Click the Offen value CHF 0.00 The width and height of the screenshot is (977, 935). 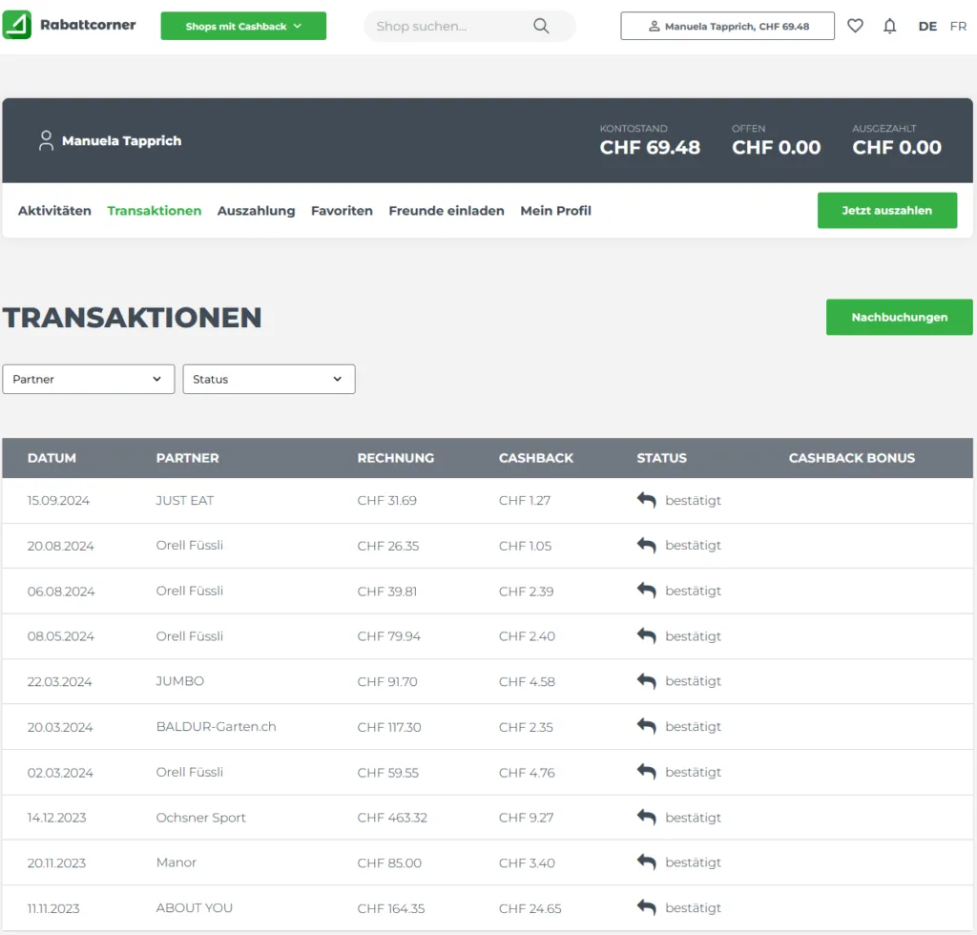point(777,148)
